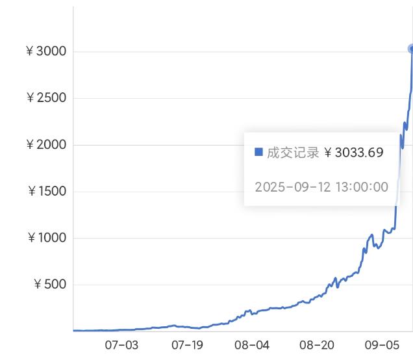
Task: Click the x-axis tick mark above 07-19
Action: pos(187,333)
